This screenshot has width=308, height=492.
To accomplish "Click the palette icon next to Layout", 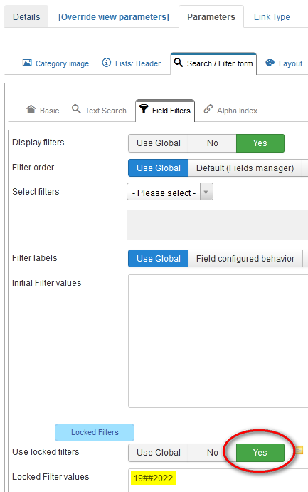I will pyautogui.click(x=270, y=63).
